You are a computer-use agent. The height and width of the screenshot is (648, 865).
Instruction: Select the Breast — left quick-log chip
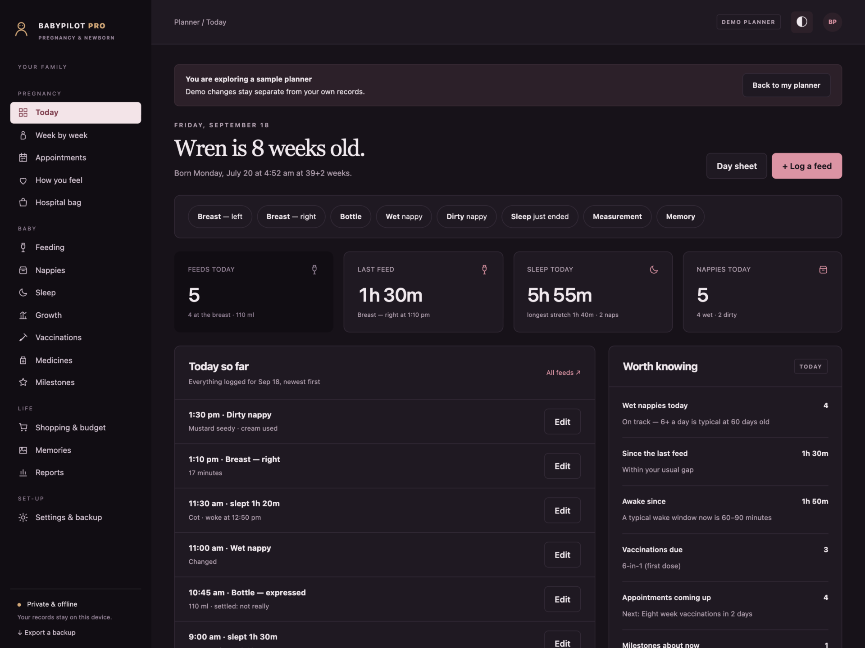[220, 216]
